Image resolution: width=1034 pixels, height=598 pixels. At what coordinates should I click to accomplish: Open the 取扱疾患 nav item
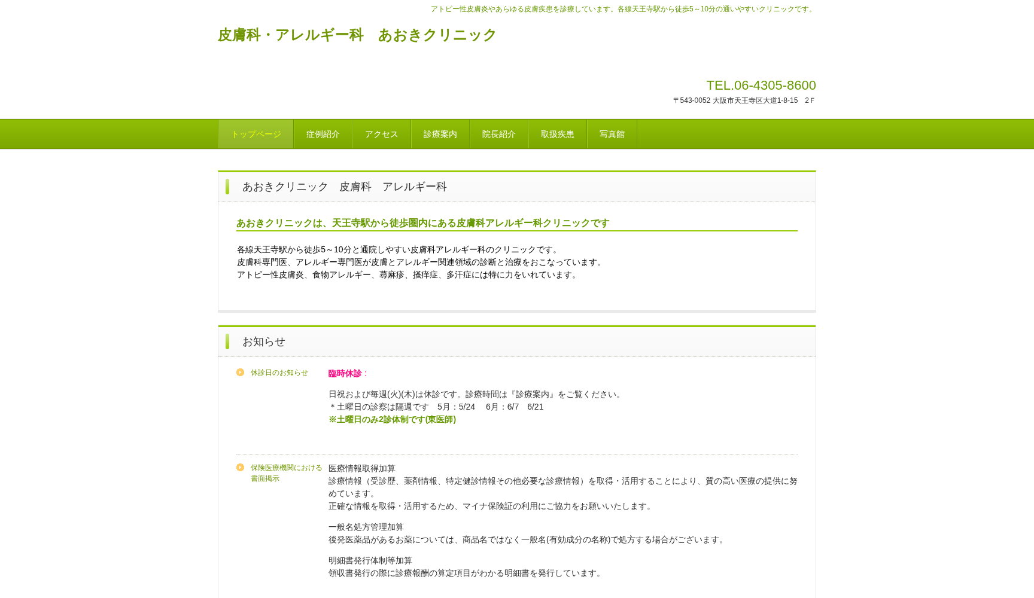[558, 134]
